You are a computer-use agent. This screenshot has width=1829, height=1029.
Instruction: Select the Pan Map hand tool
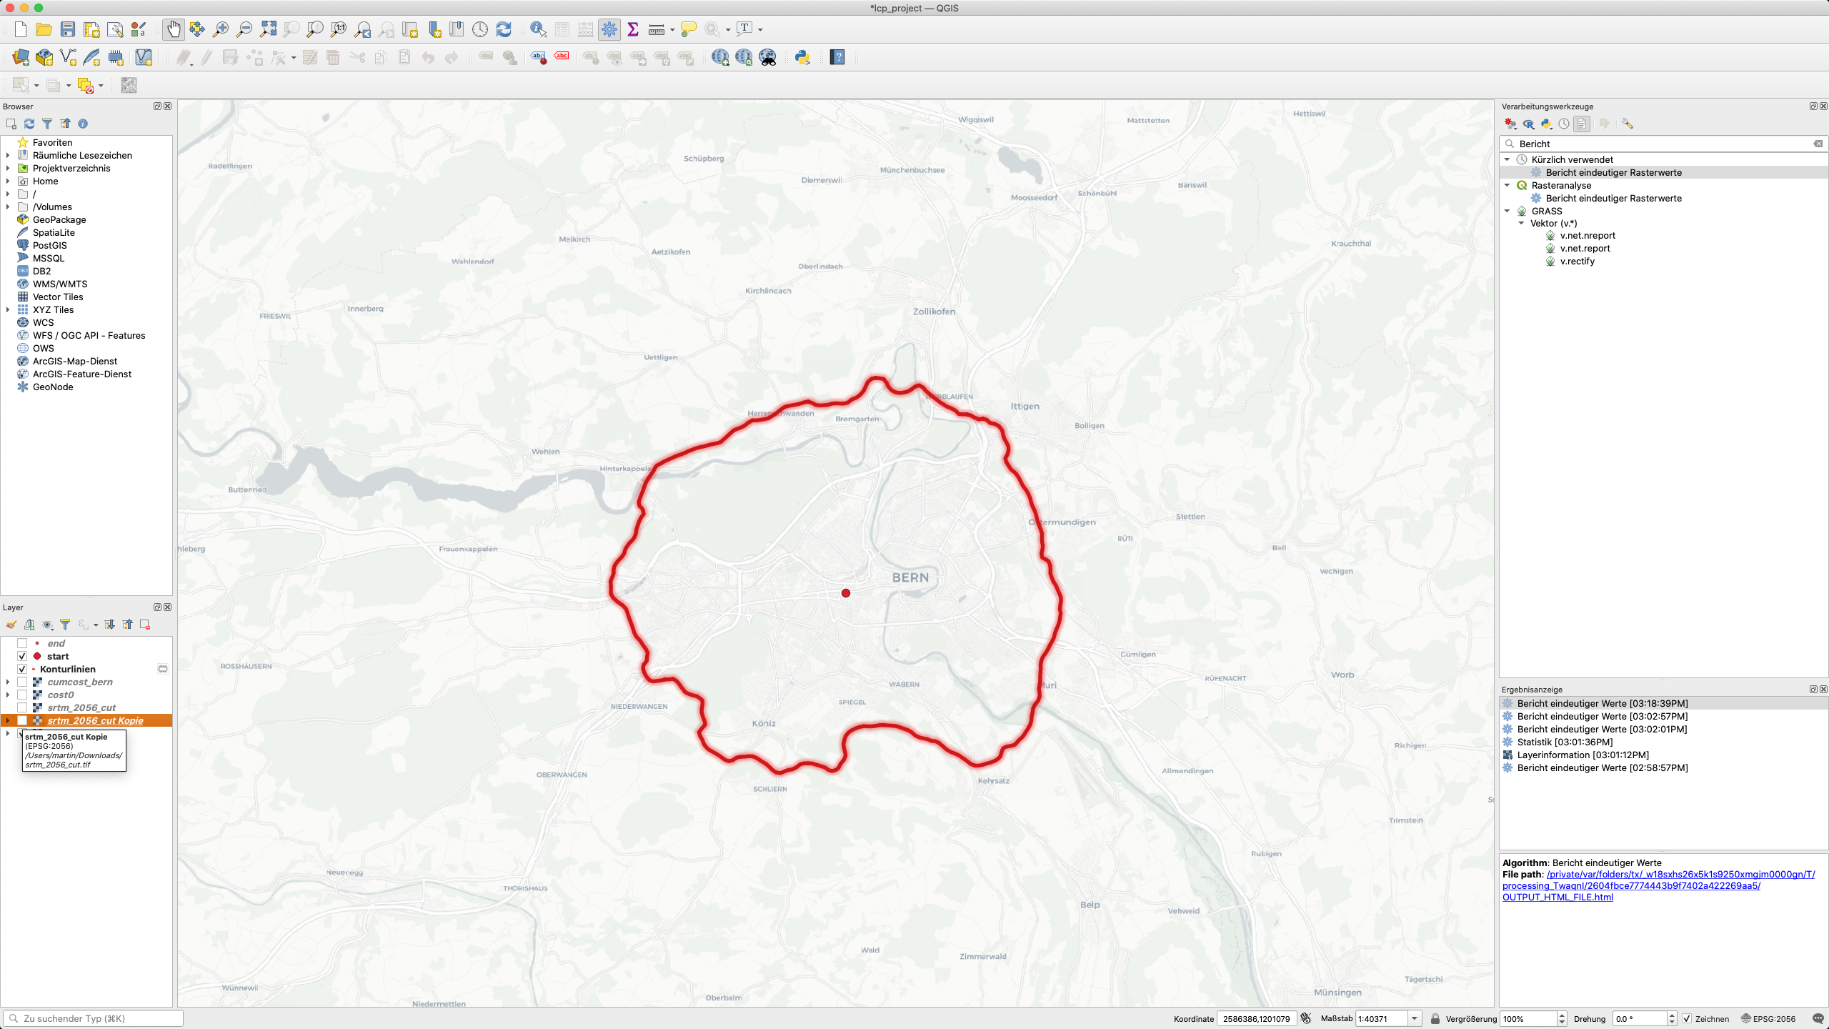(174, 29)
